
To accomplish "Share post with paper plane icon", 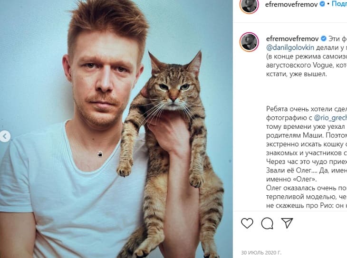I will pyautogui.click(x=287, y=223).
